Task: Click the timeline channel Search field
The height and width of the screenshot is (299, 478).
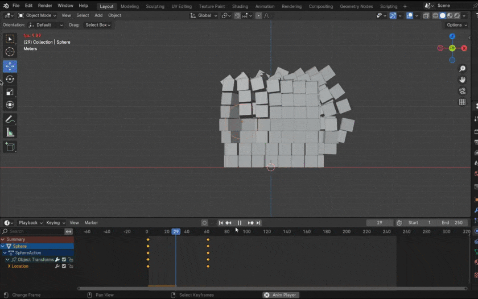Action: [33, 231]
